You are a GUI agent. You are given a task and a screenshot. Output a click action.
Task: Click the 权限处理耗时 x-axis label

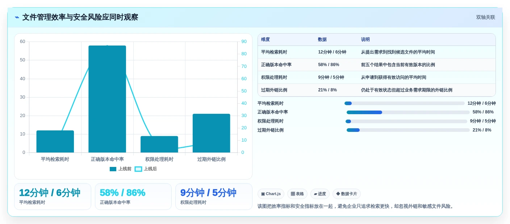tap(159, 159)
